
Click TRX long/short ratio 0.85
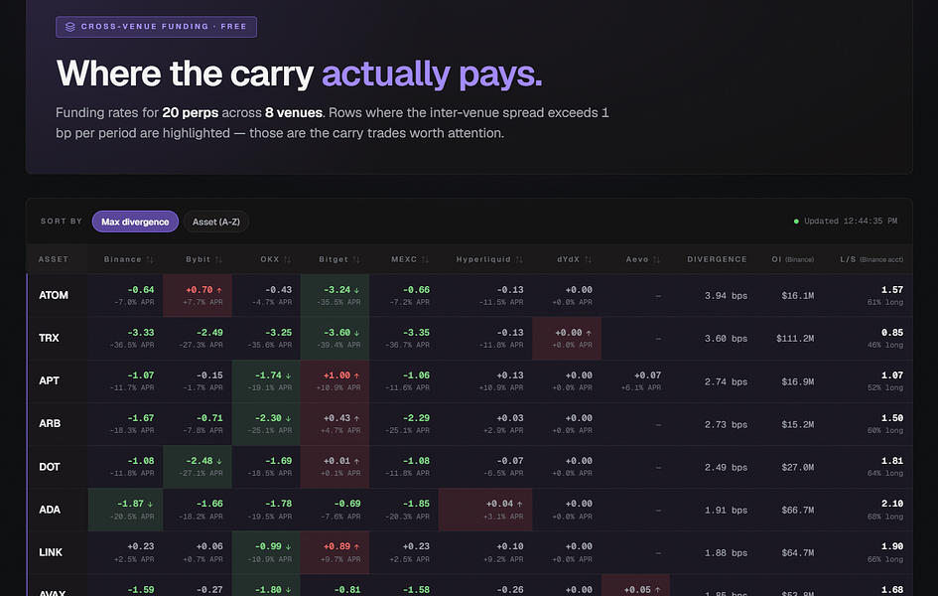click(892, 333)
